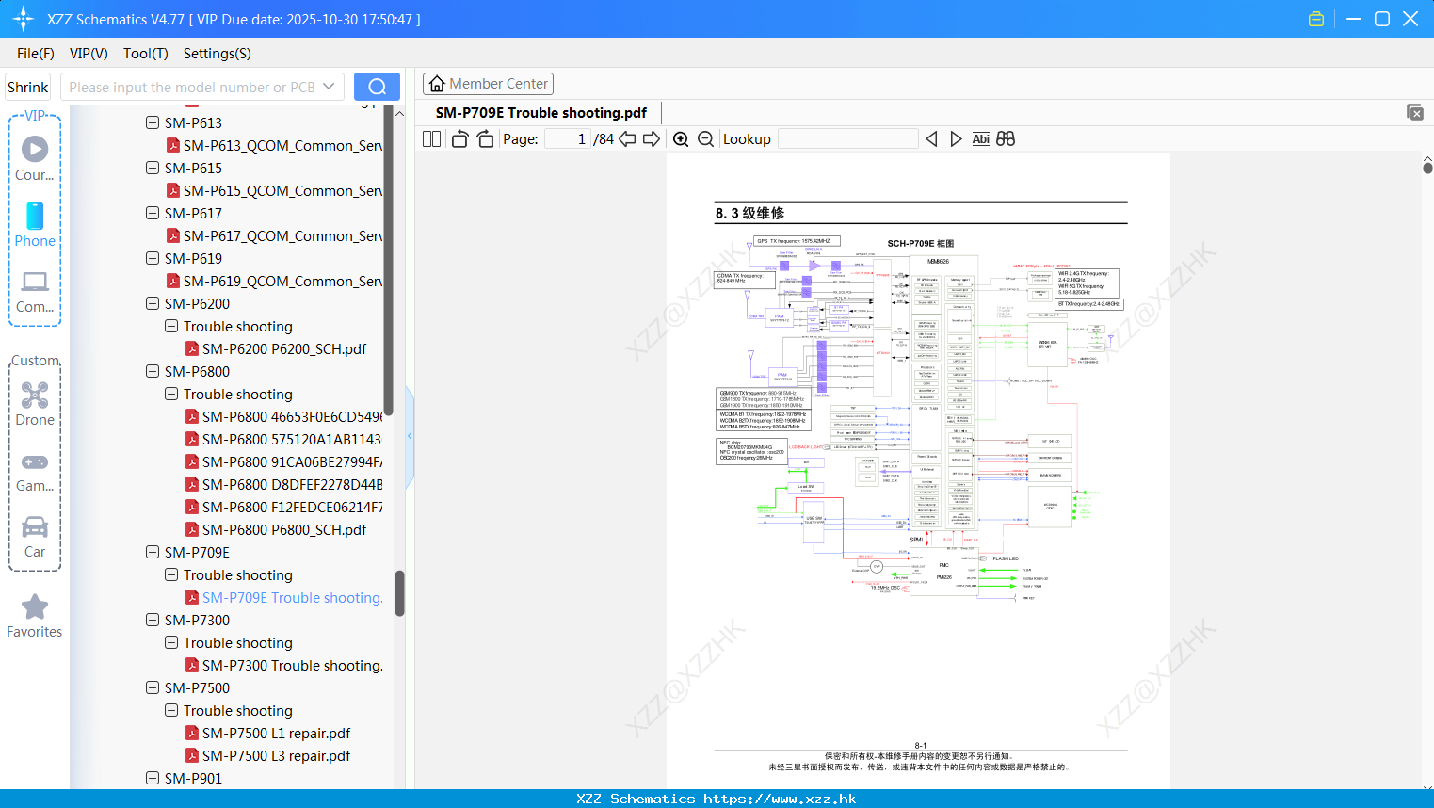
Task: Select Car category in sidebar
Action: [x=35, y=537]
